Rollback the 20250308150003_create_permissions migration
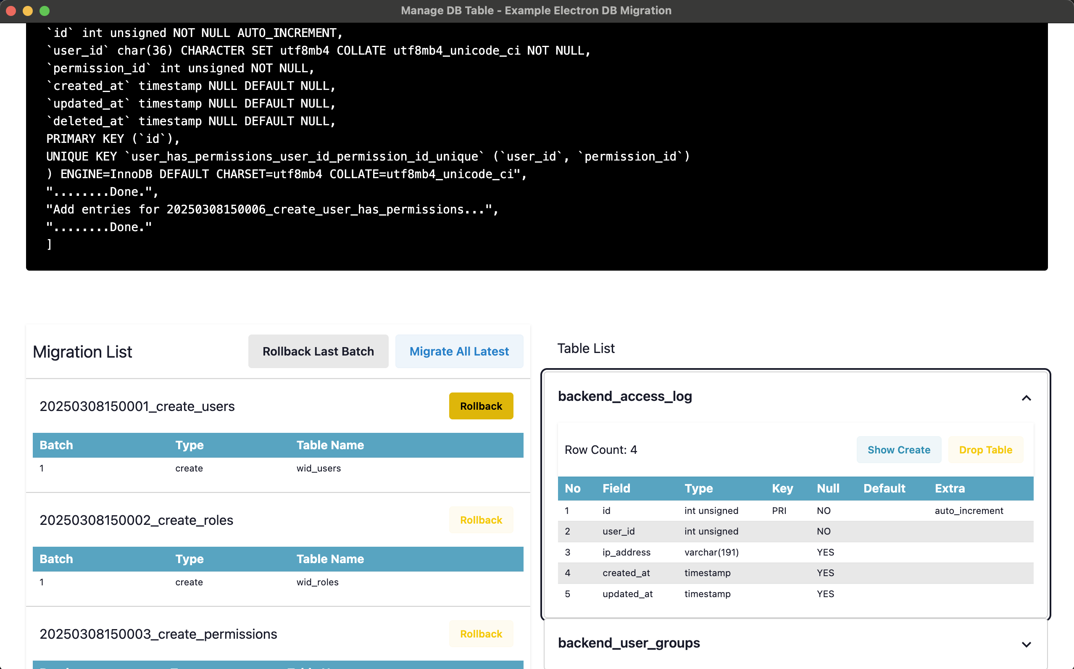Image resolution: width=1074 pixels, height=669 pixels. pos(481,634)
